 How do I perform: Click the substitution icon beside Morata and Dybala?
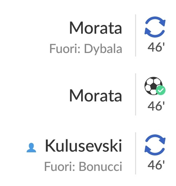[155, 27]
